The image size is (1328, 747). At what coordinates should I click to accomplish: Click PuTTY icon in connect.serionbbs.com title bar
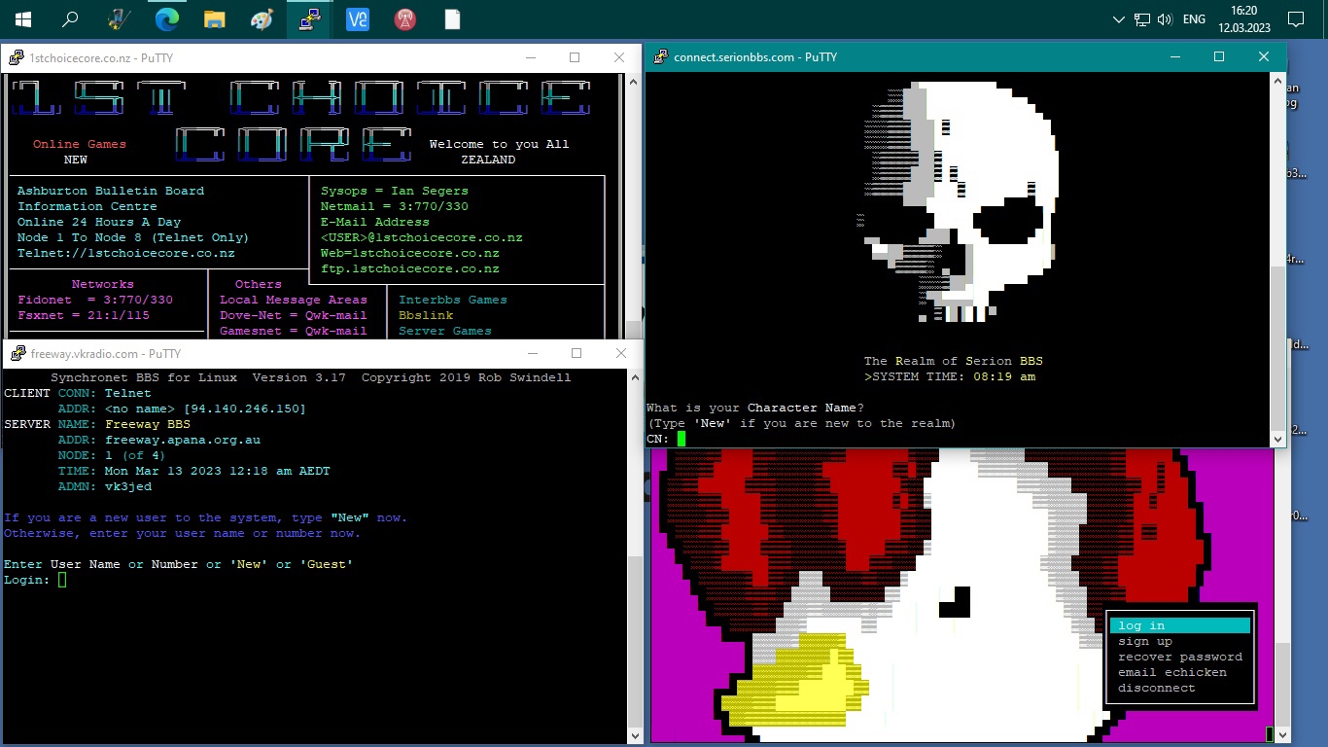tap(661, 57)
